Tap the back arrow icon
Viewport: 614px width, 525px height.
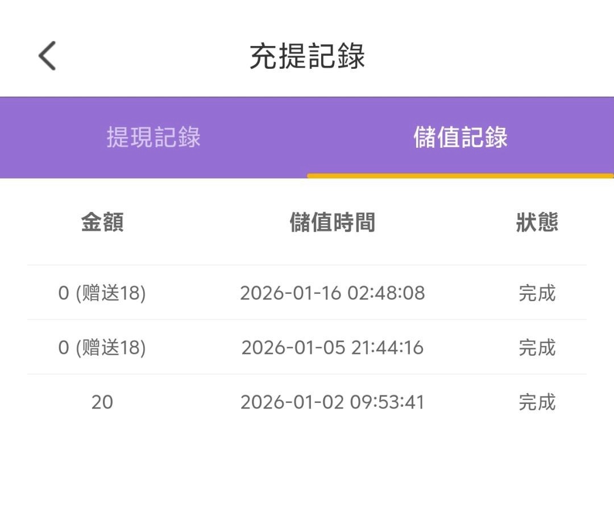47,56
